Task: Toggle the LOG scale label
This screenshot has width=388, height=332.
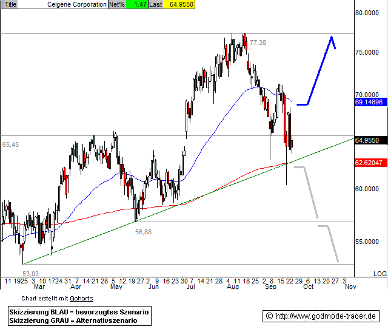Action: [x=380, y=274]
